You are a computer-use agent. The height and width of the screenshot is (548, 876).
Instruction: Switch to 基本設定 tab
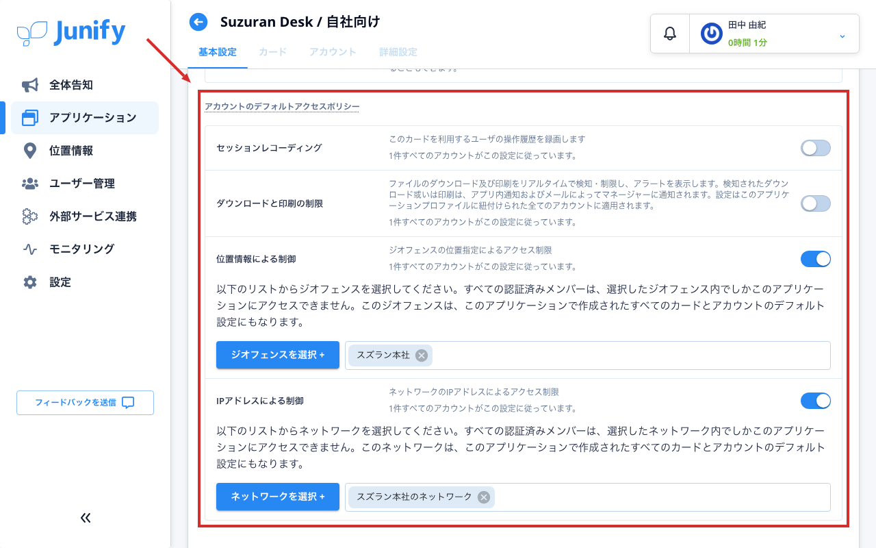[218, 52]
